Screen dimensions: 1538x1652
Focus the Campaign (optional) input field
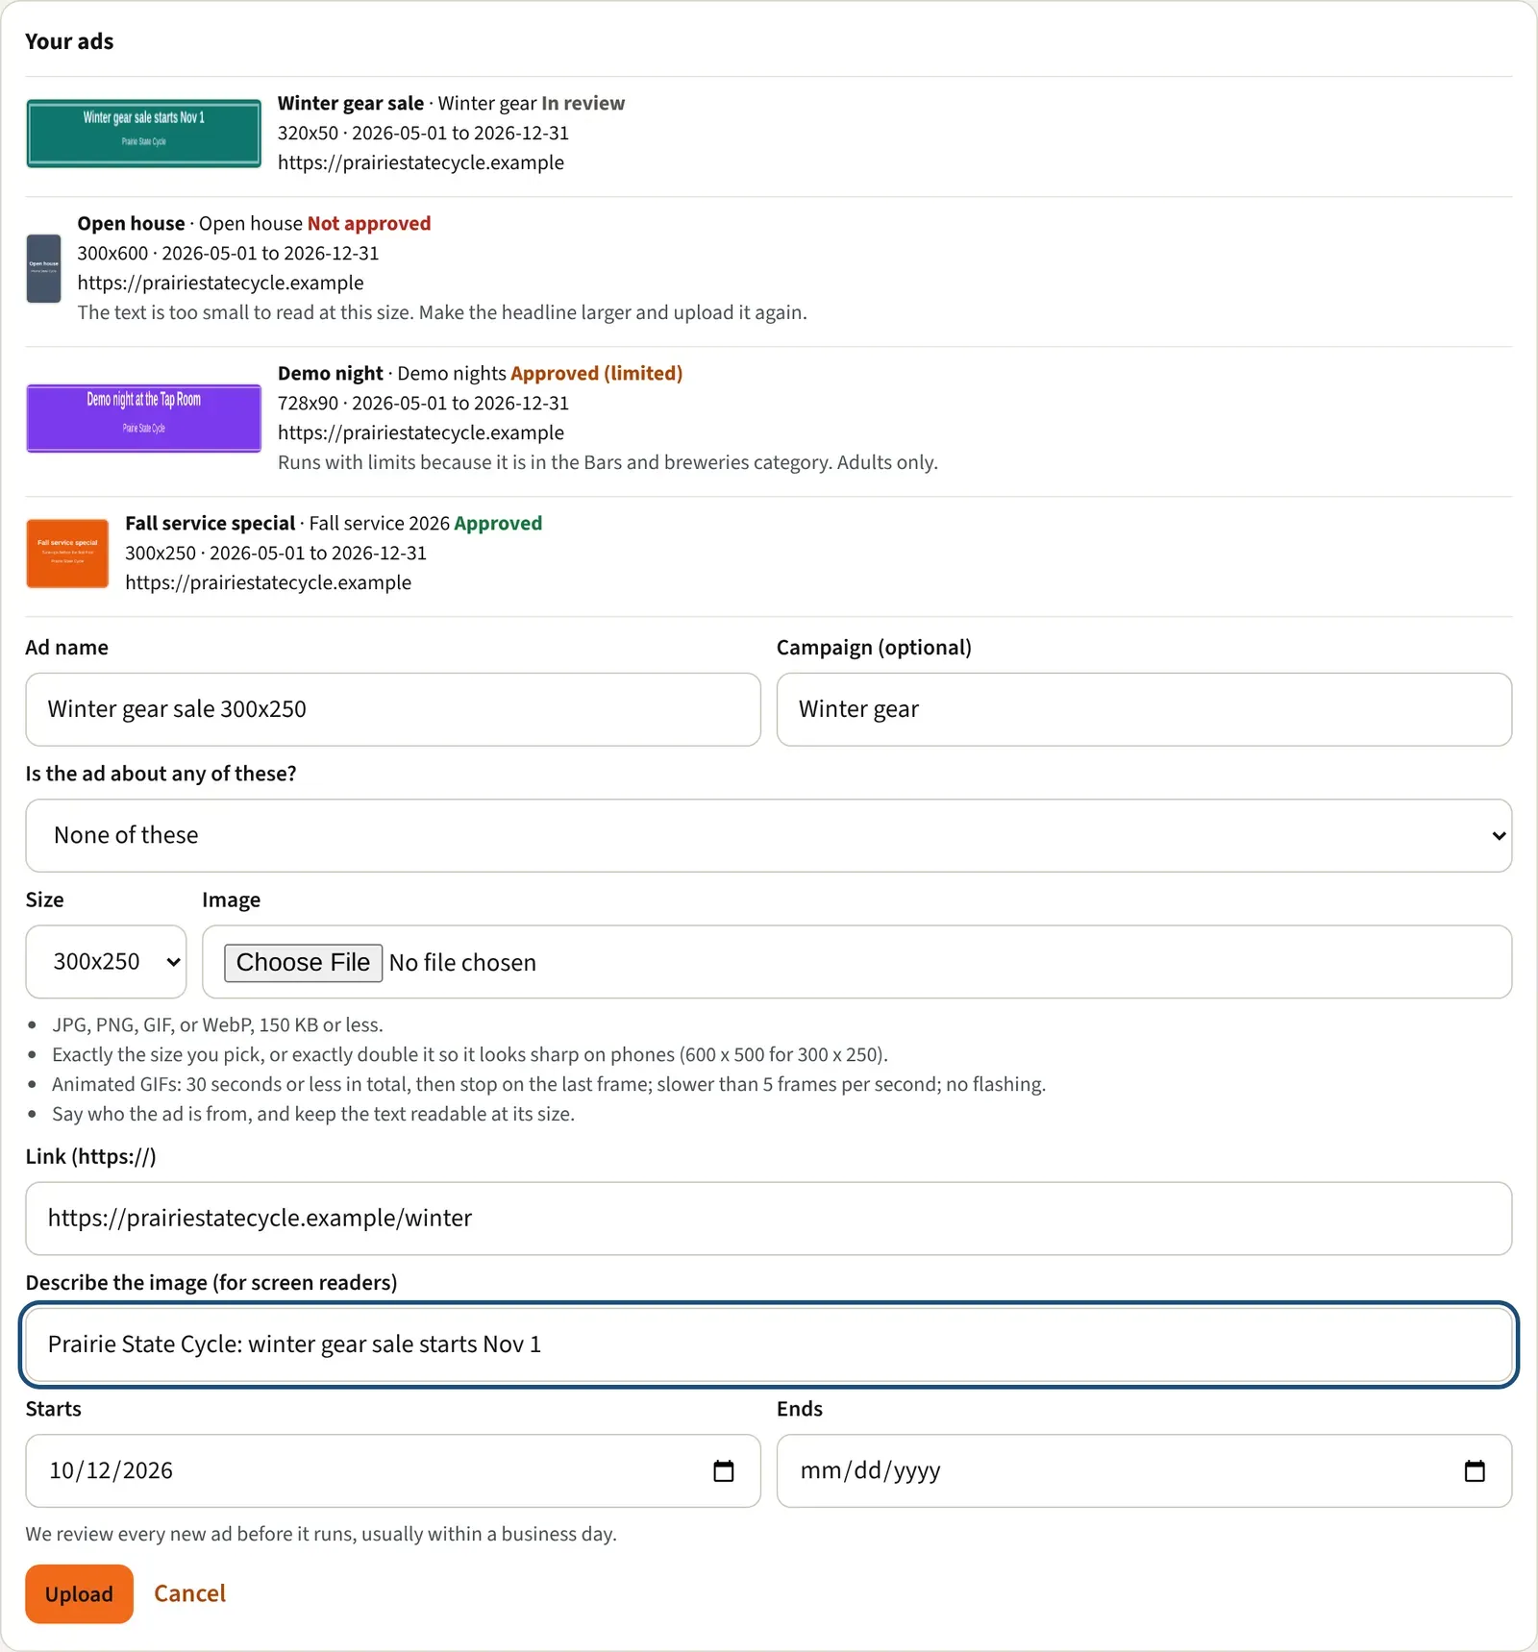pyautogui.click(x=1144, y=709)
